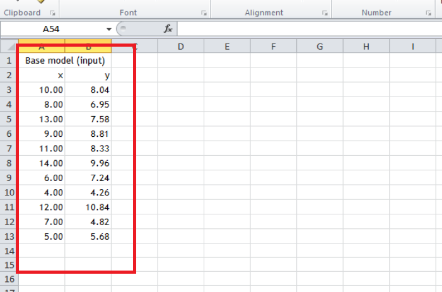
Task: Open the Alignment dialog launcher
Action: (x=325, y=13)
